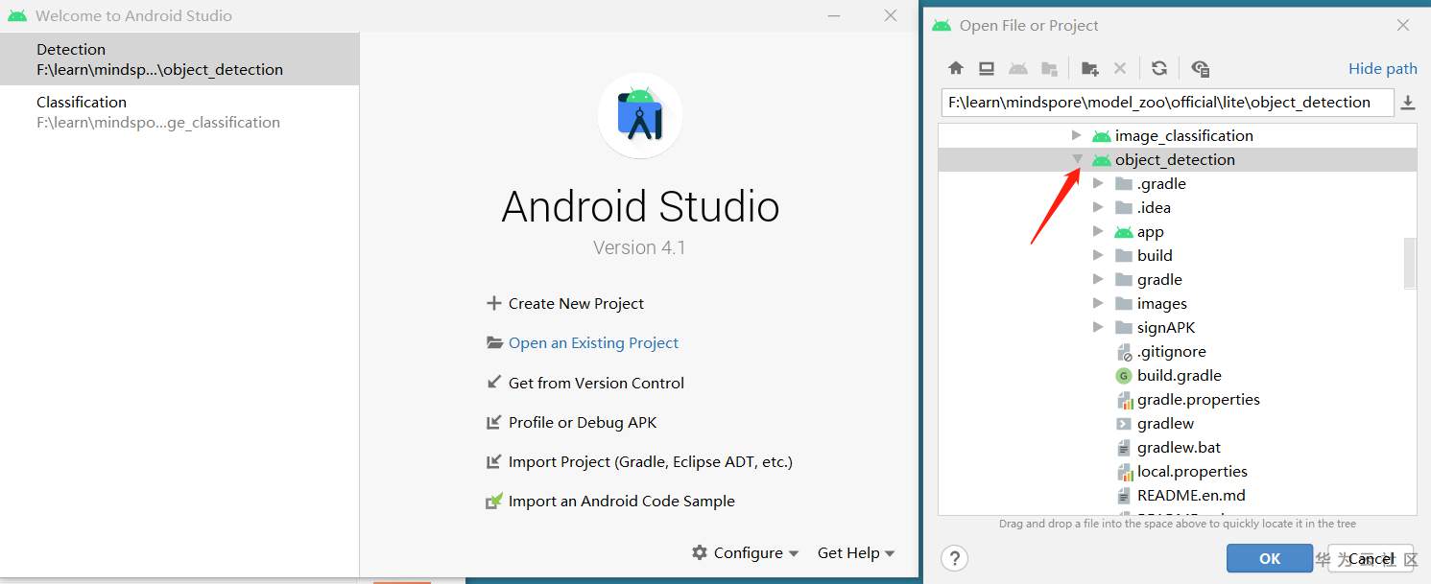Open recent paths history arrow

(x=1408, y=103)
